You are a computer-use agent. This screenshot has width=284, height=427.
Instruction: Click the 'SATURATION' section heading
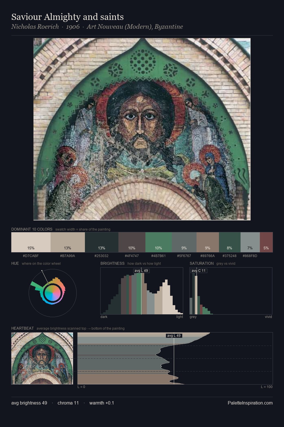(x=202, y=263)
